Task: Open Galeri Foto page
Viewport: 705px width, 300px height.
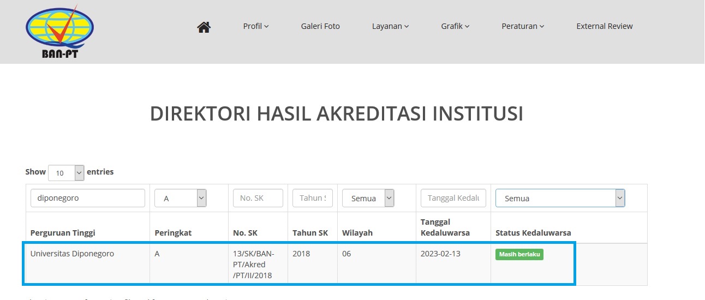Action: [320, 26]
